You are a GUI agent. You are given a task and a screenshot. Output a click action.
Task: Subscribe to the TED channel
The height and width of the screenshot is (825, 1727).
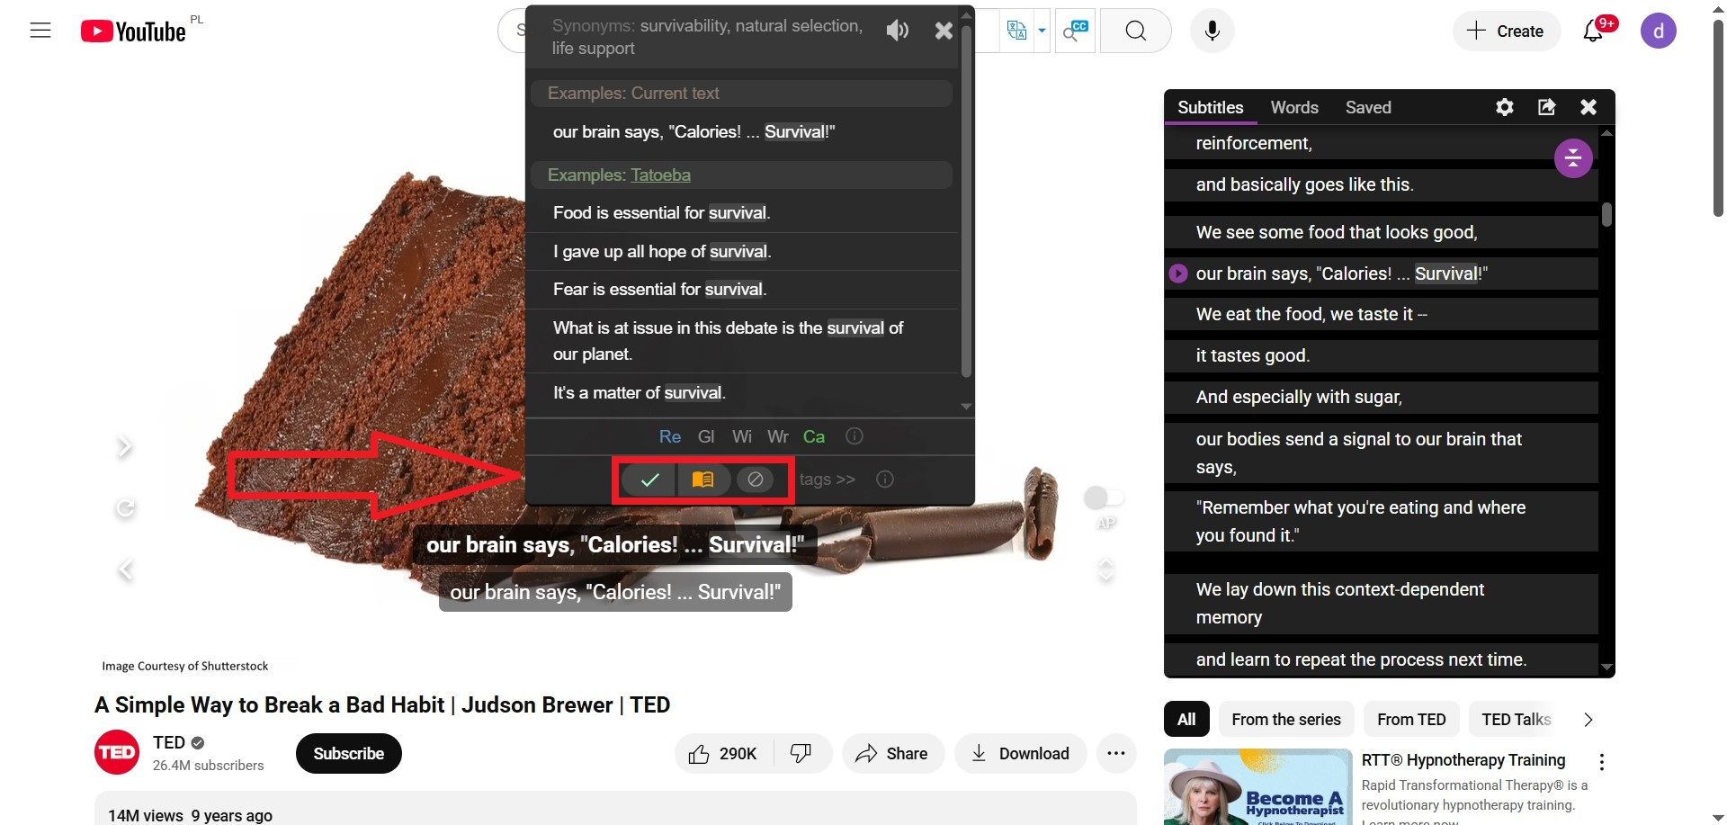348,753
